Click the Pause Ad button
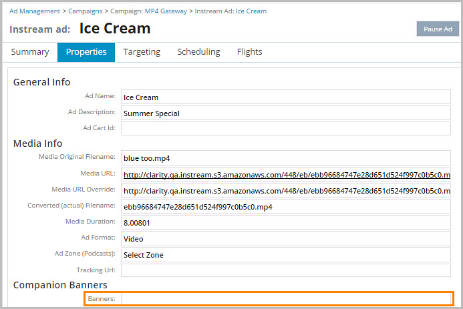This screenshot has width=463, height=309. pos(438,29)
